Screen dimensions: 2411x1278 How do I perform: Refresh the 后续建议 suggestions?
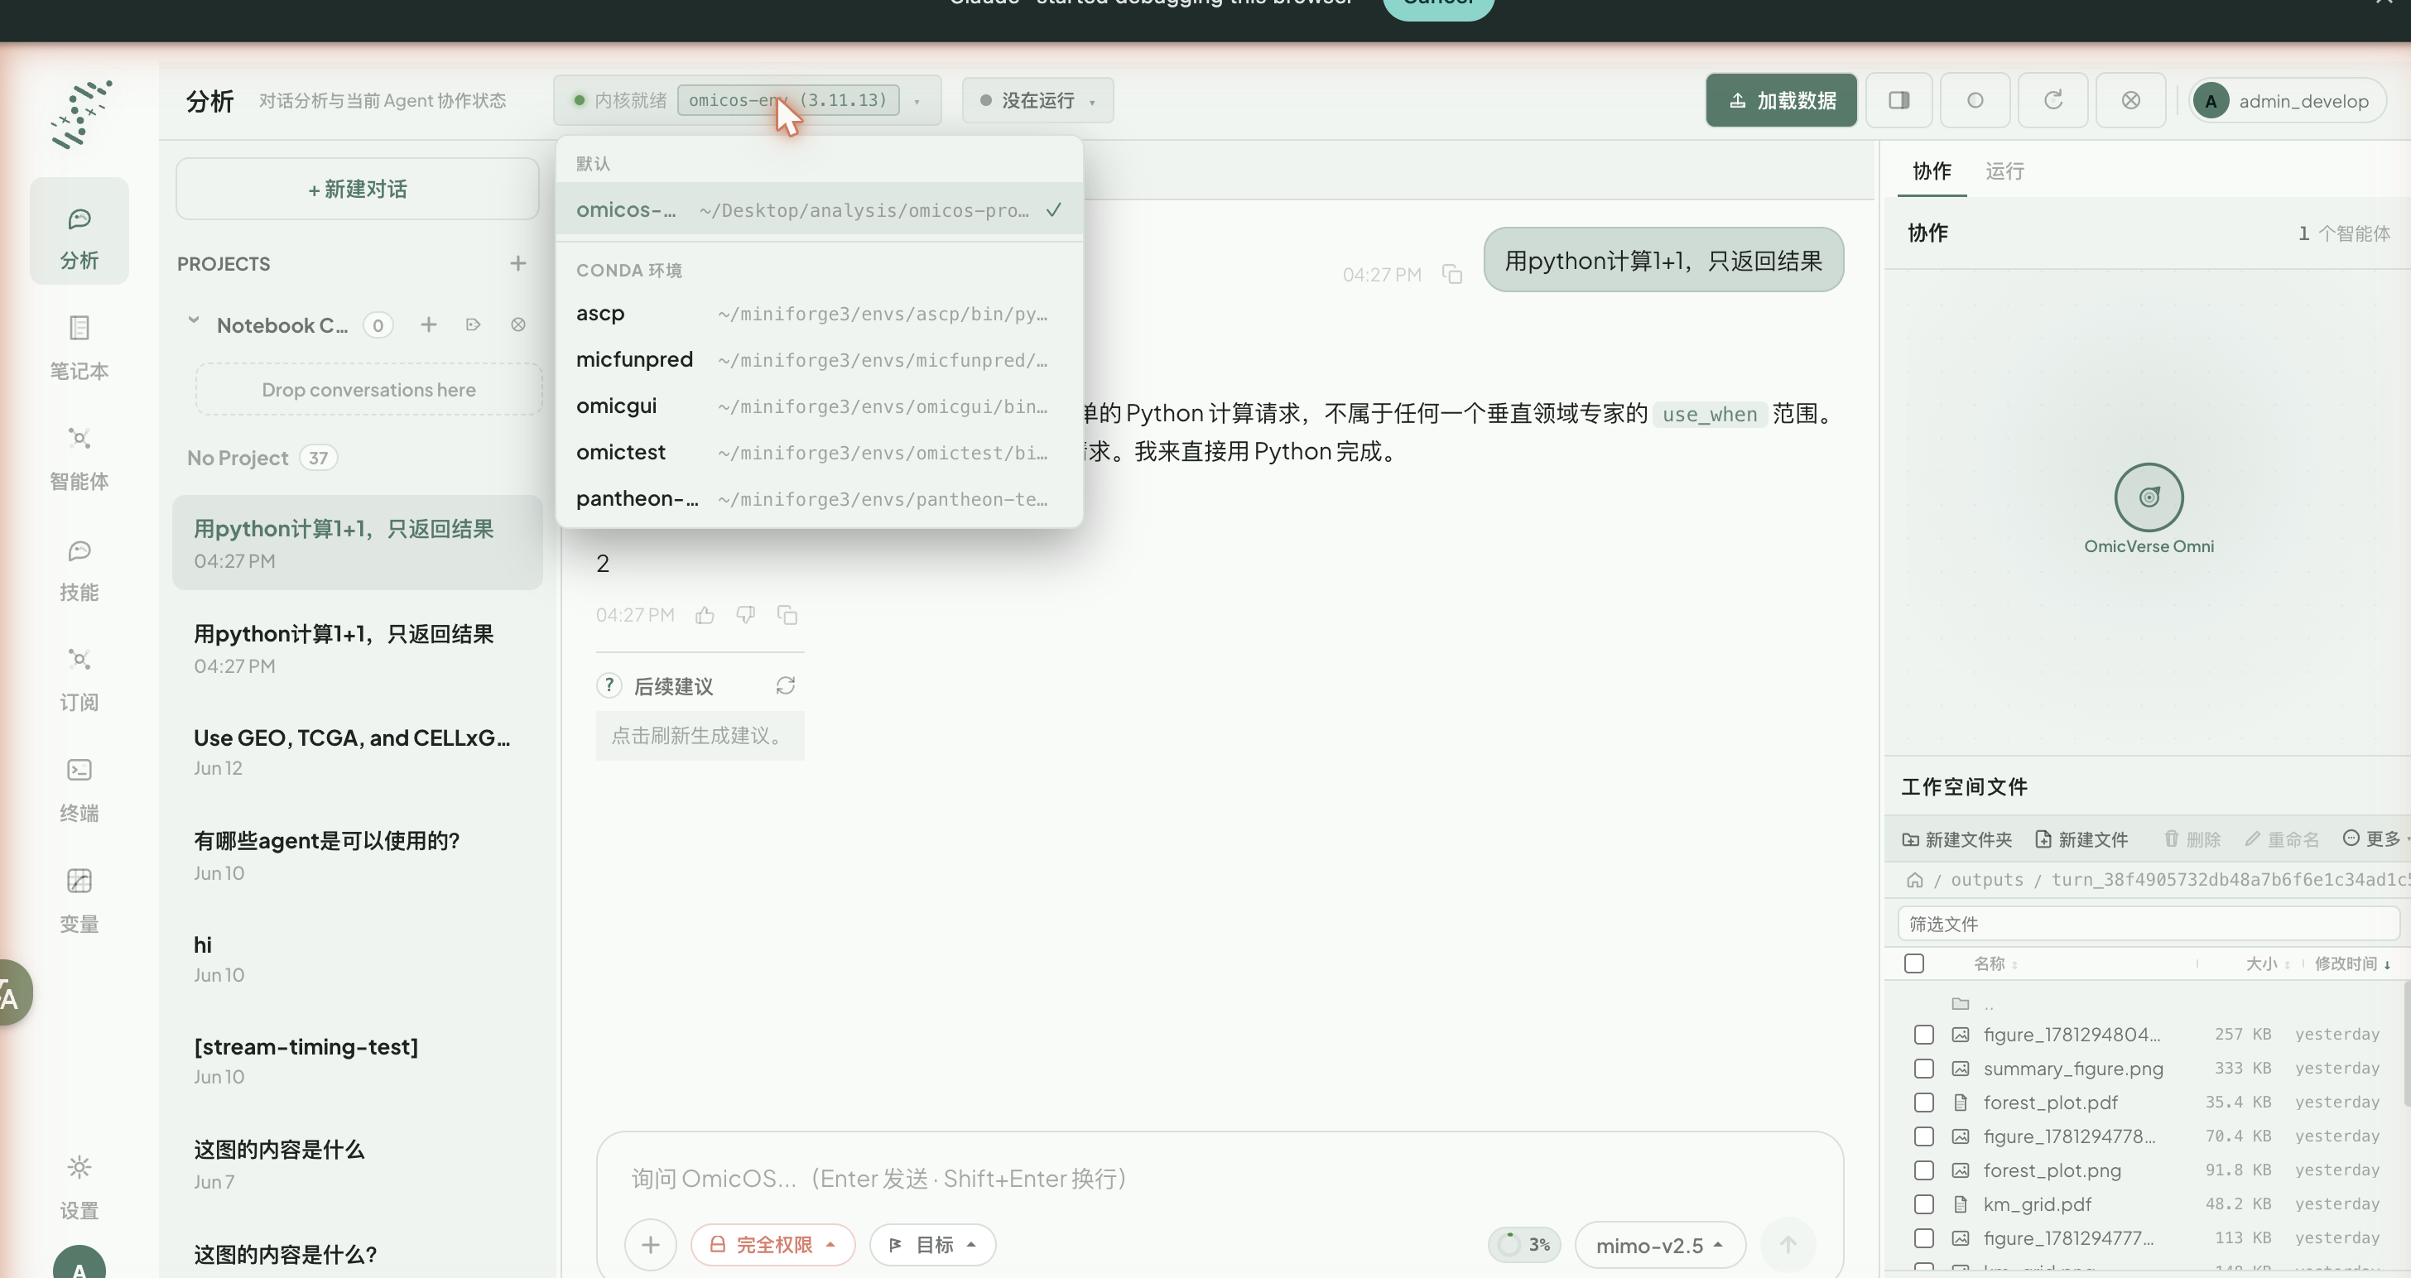[x=785, y=686]
